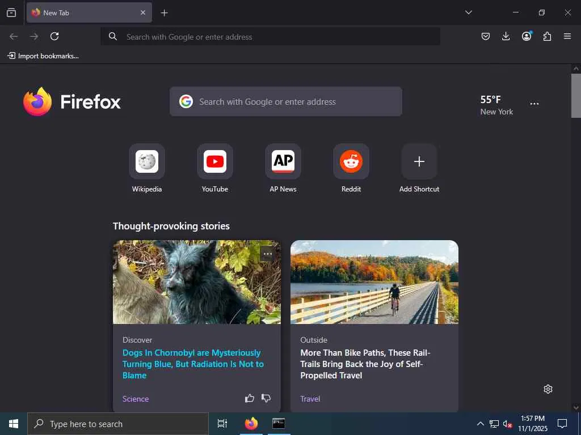Image resolution: width=581 pixels, height=435 pixels.
Task: Open the network tray icon
Action: (x=494, y=424)
